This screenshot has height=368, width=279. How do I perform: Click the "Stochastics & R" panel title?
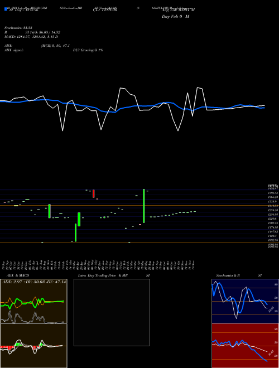tap(228, 275)
